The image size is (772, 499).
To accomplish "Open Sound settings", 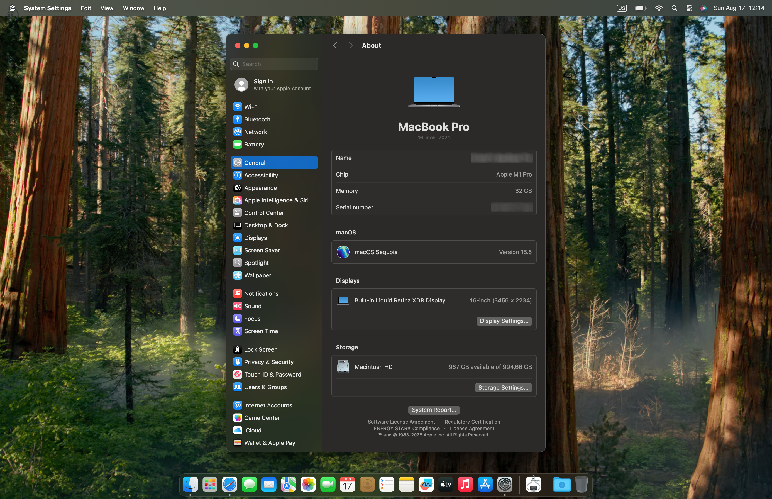I will 274,306.
